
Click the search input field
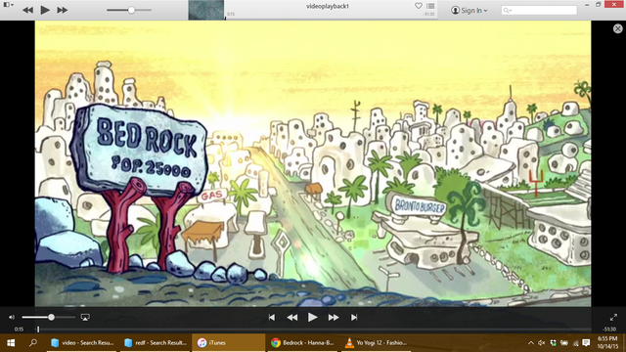point(539,10)
